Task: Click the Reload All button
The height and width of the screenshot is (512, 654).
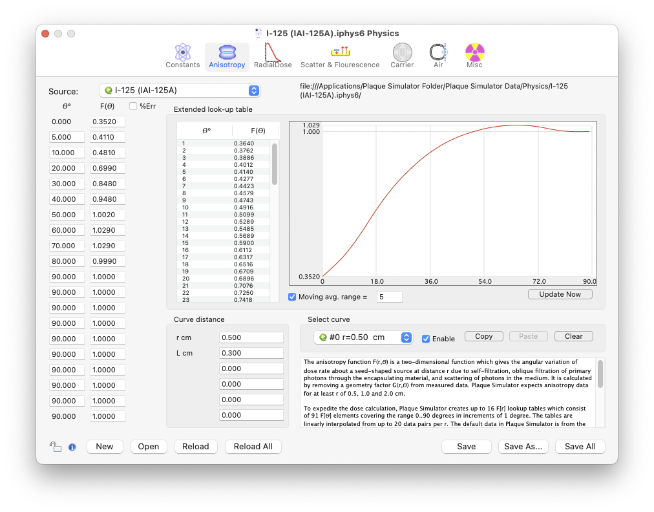Action: (253, 447)
